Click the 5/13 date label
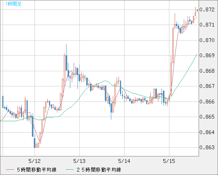218x175 pixels. (x=79, y=161)
